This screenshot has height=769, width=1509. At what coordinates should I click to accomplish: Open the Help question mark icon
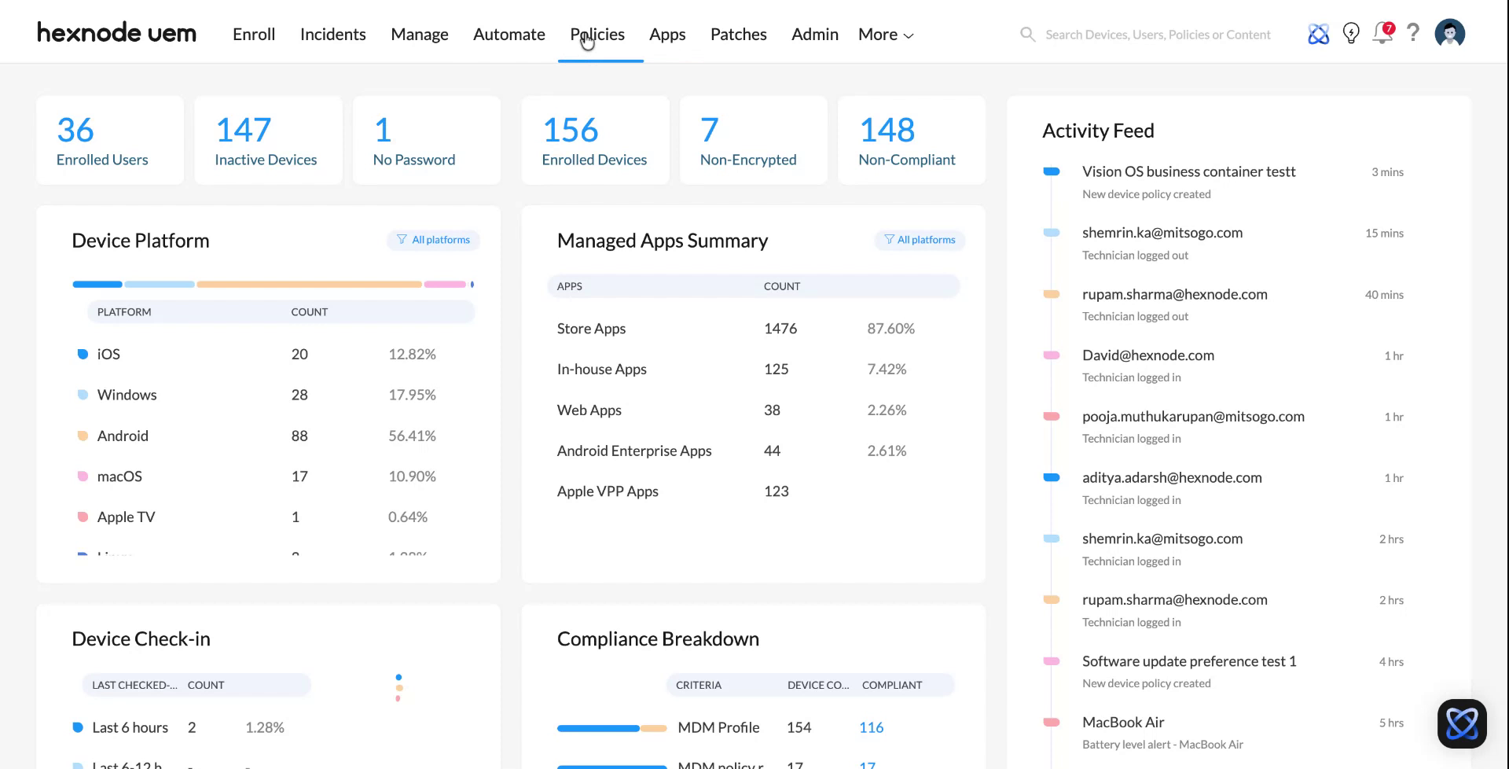point(1413,34)
